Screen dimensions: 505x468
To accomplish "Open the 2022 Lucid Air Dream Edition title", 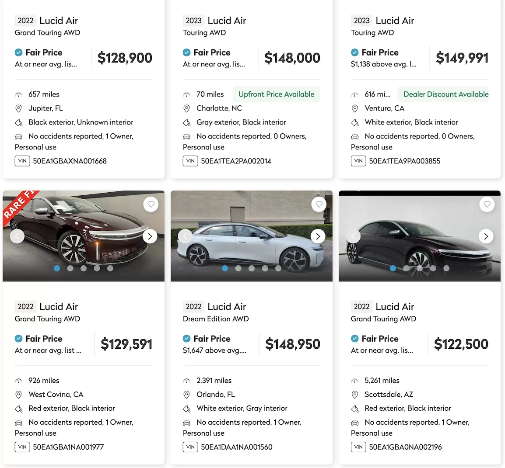I will (216, 312).
